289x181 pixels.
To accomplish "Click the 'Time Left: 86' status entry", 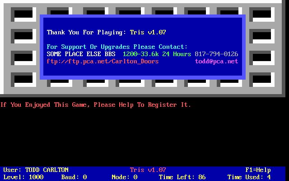I will point(182,177).
